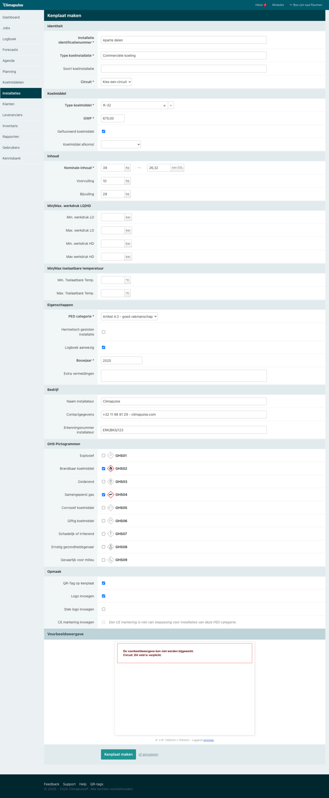Click Installatie identificatienummer field
The width and height of the screenshot is (329, 798).
tap(184, 40)
